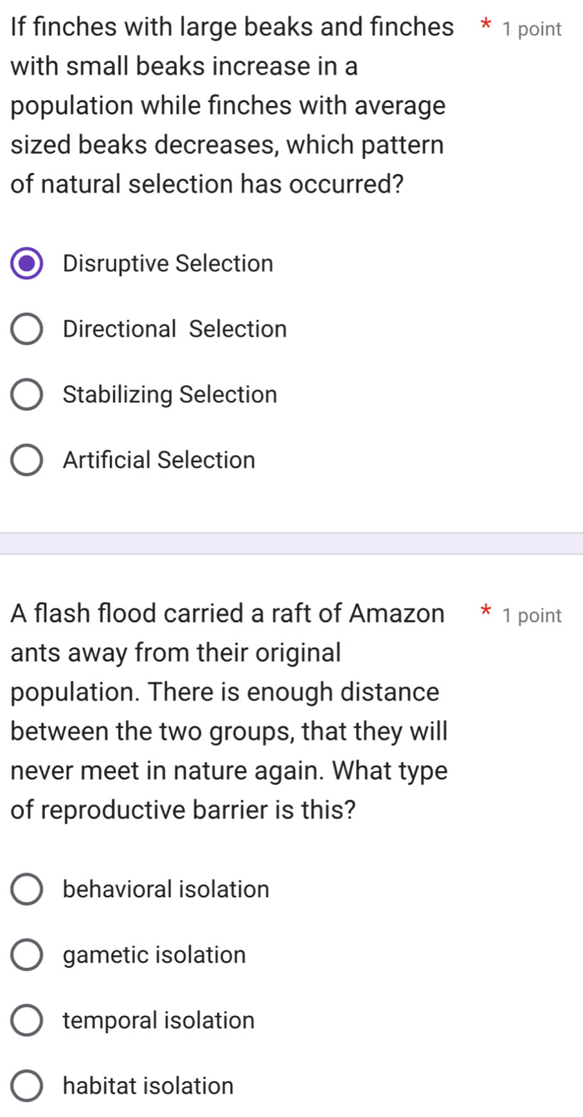Viewport: 583px width, 1117px height.
Task: Click the divider between the two questions
Action: tap(291, 543)
